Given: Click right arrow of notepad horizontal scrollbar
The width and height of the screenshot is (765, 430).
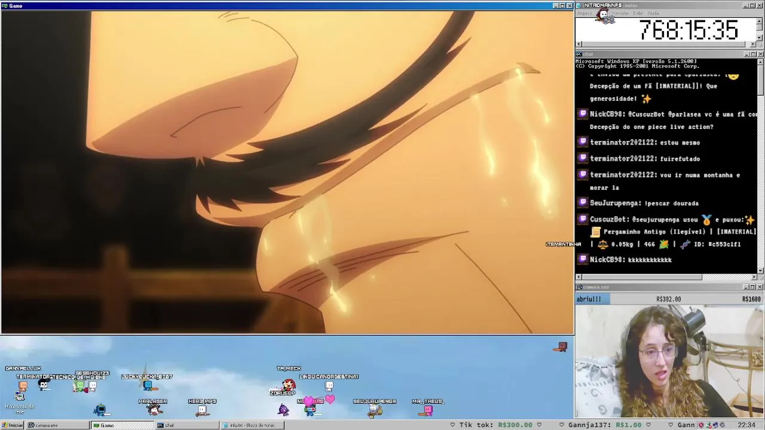Looking at the screenshot, I should pos(753,44).
